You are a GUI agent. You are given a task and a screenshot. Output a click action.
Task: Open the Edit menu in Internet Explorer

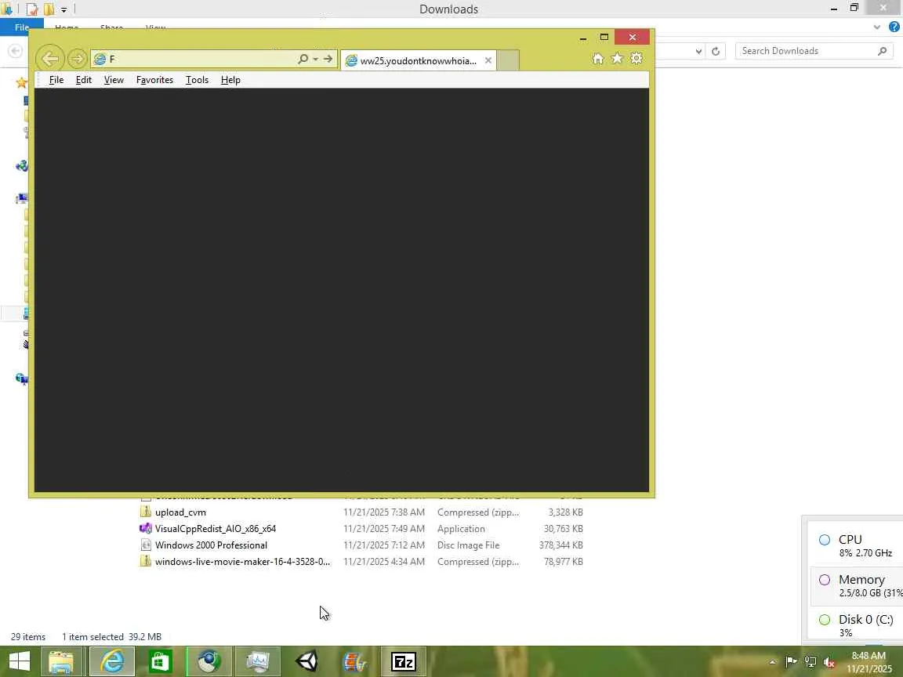click(x=84, y=80)
